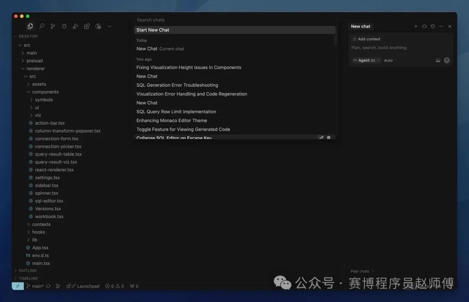Viewport: 469px width, 302px height.
Task: Open workbook.tsx file
Action: (49, 216)
